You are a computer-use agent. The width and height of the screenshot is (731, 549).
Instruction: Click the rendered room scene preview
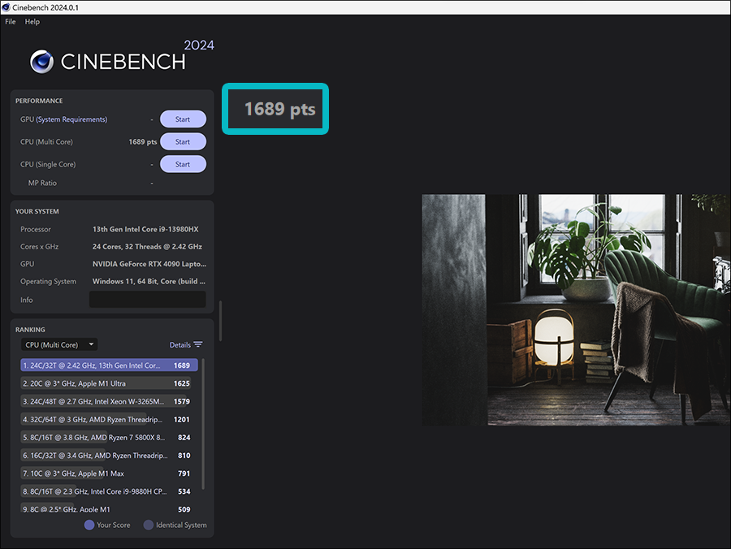click(576, 310)
